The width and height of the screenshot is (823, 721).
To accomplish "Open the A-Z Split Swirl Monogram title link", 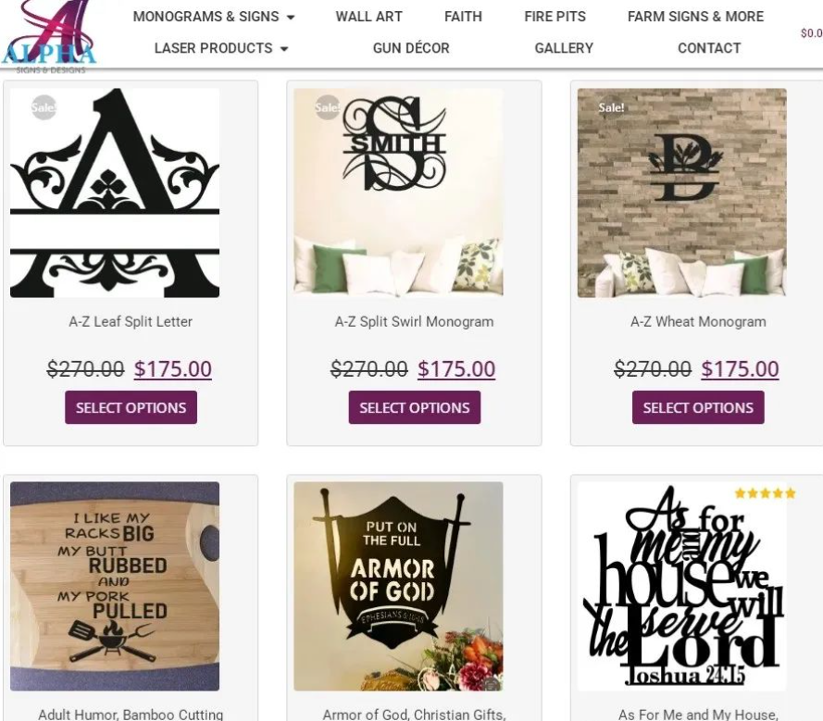I will pos(414,322).
